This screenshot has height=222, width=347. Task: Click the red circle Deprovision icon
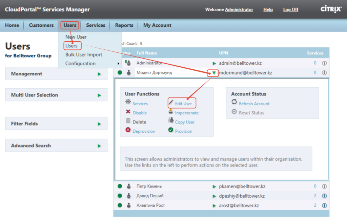coord(128,130)
